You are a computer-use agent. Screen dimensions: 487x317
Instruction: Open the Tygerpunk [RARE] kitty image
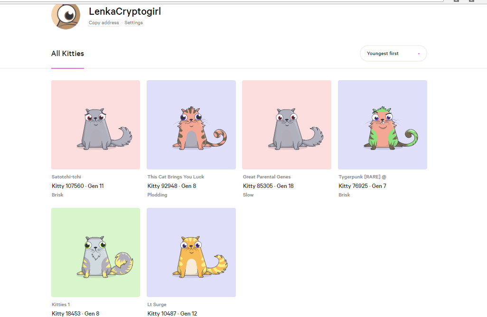(x=383, y=125)
